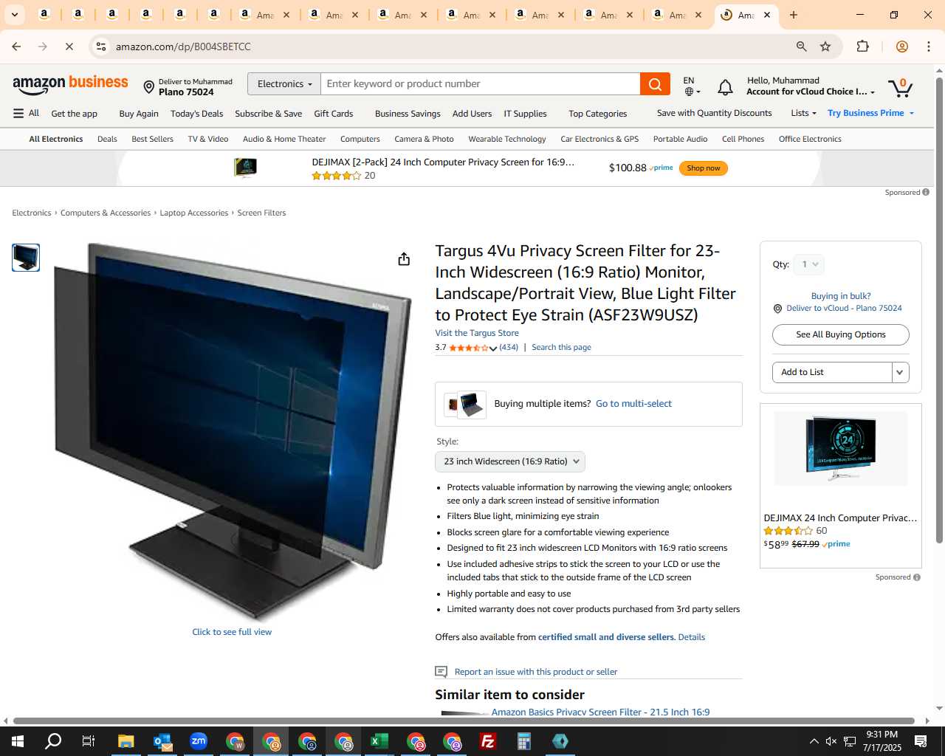Go back using browser back arrow
945x756 pixels.
pyautogui.click(x=16, y=47)
